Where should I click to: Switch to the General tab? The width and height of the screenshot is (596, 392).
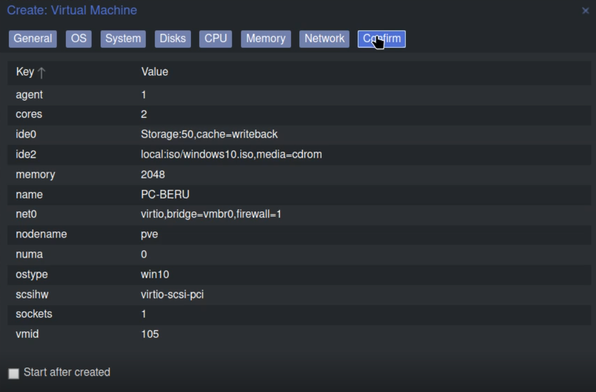click(33, 38)
